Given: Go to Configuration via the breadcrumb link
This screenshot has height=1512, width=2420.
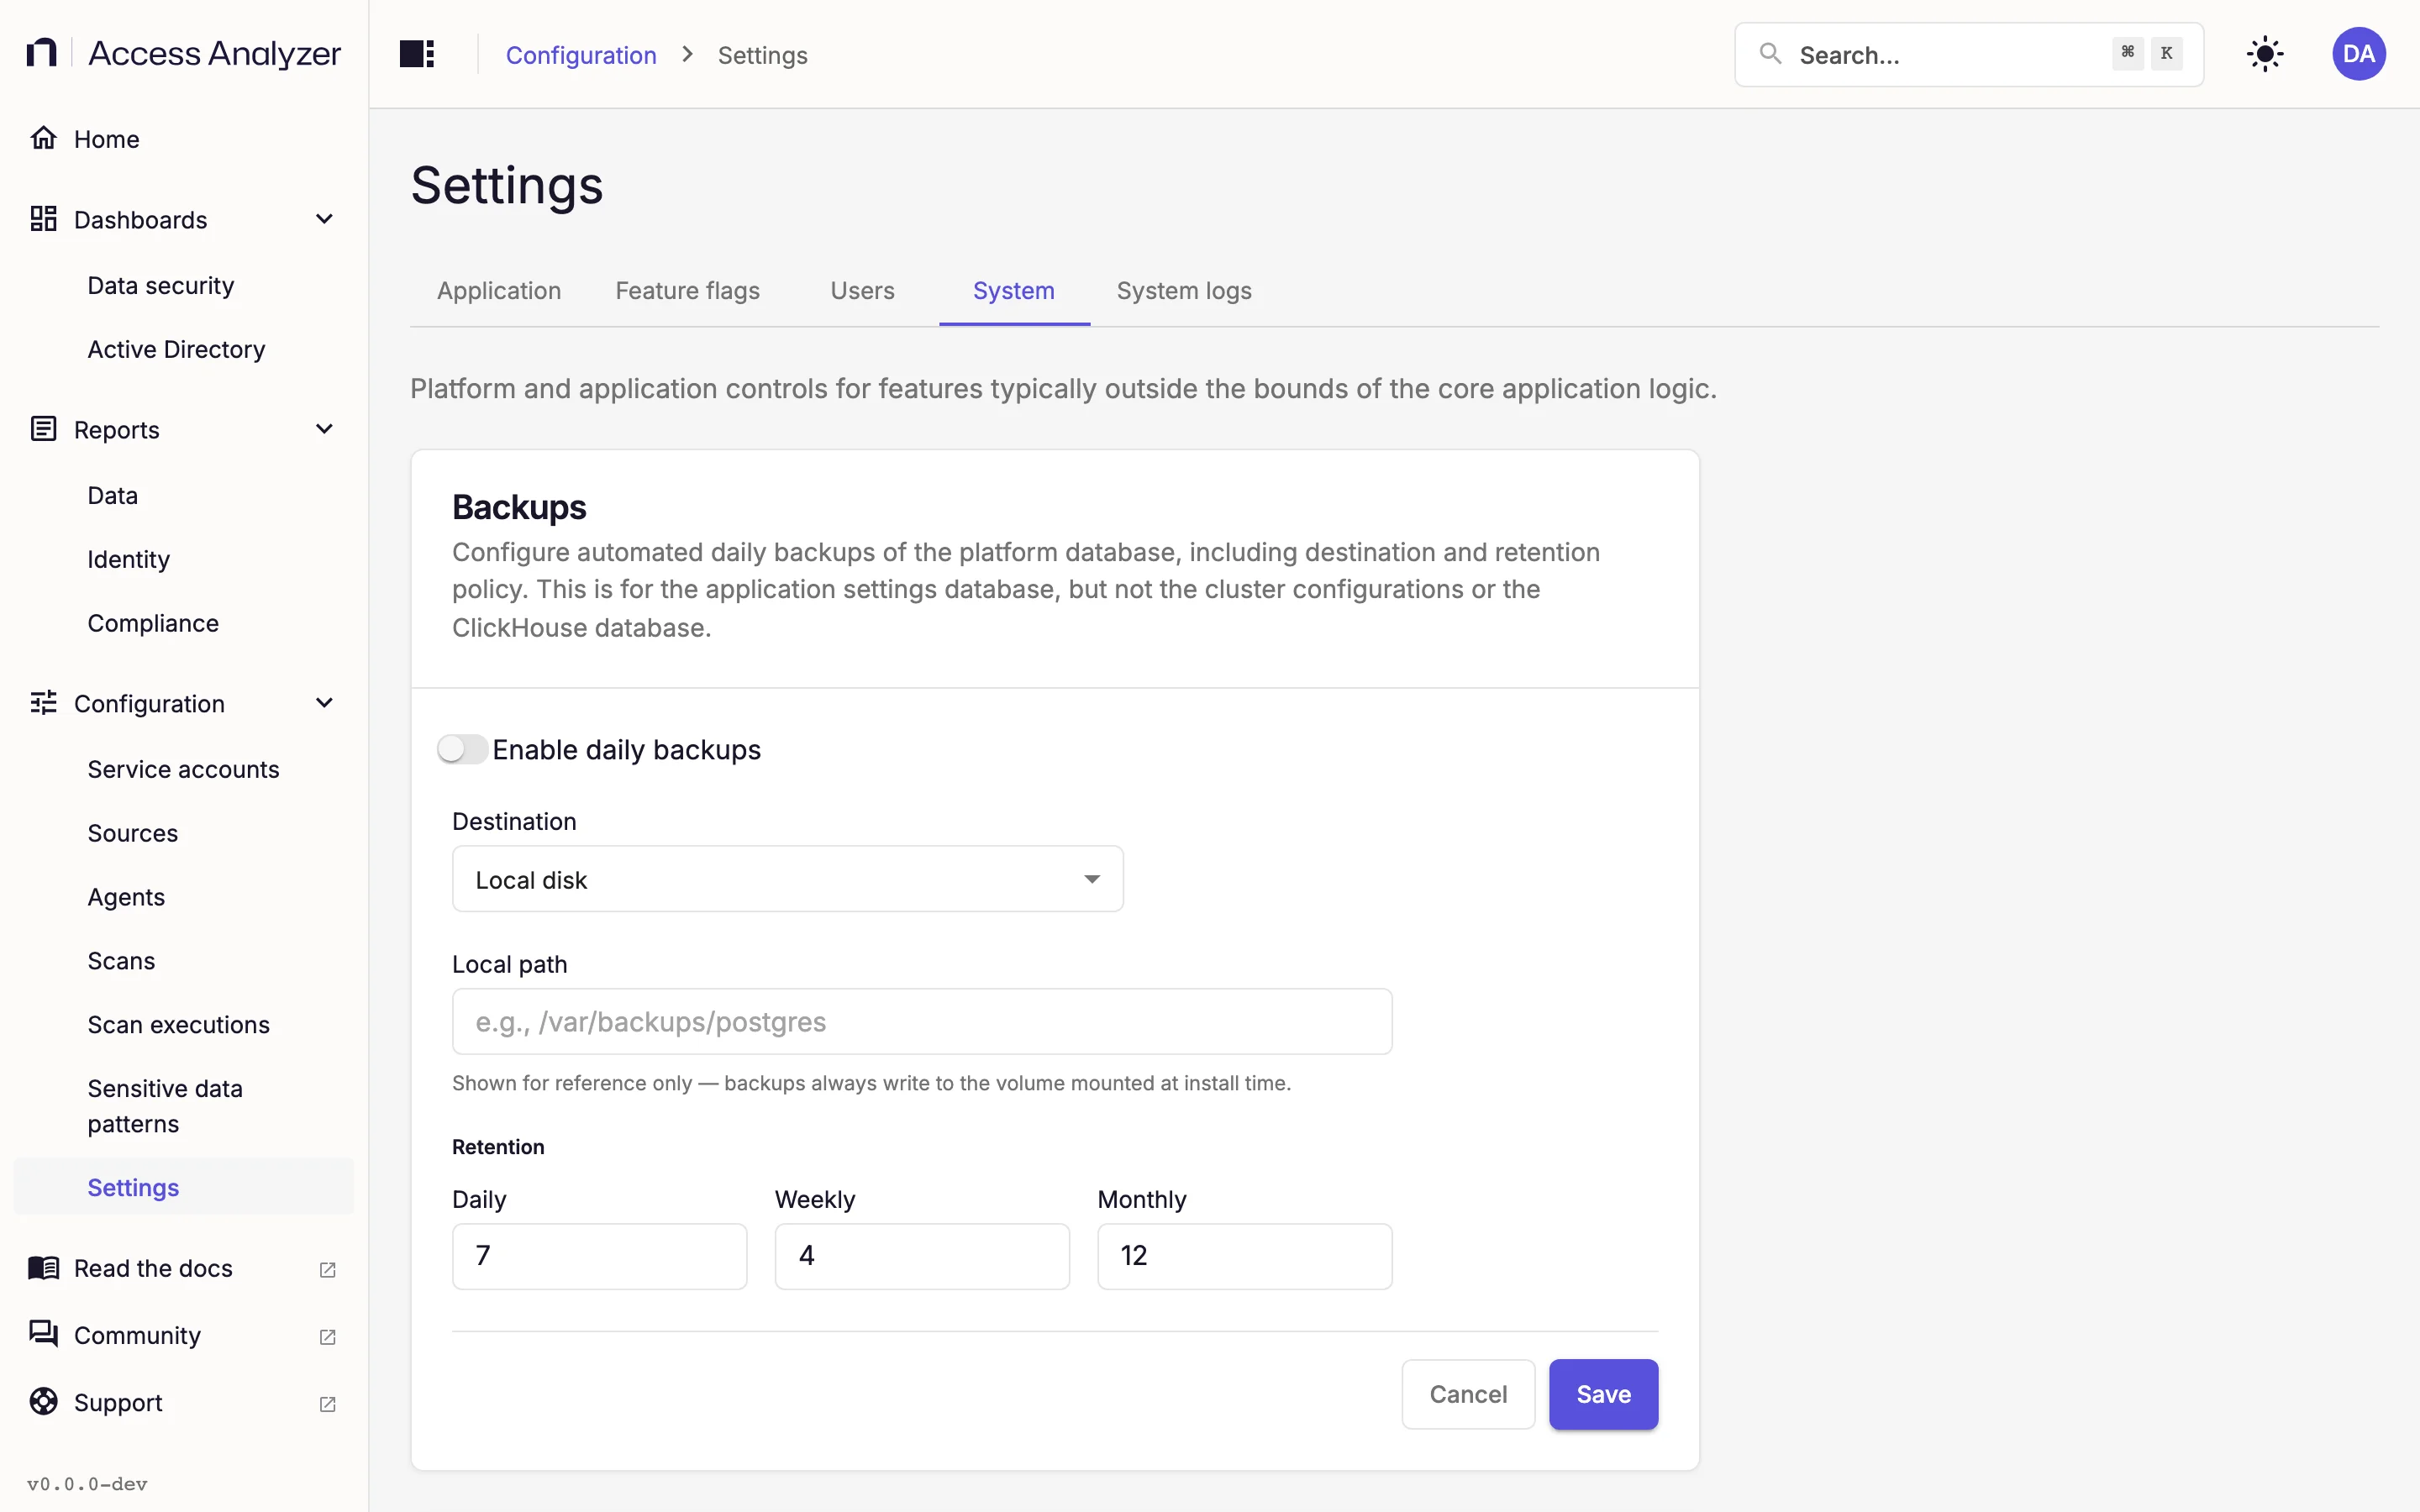Looking at the screenshot, I should click(x=581, y=55).
